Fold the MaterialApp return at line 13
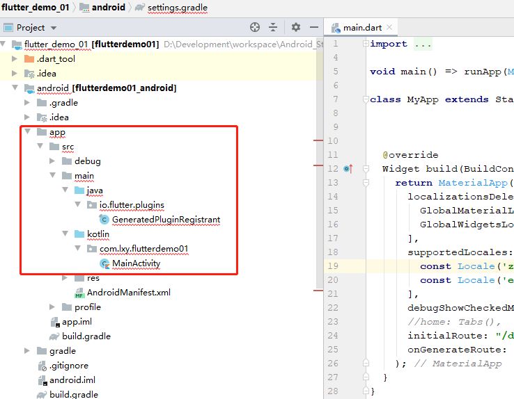The width and height of the screenshot is (514, 399). pyautogui.click(x=366, y=183)
